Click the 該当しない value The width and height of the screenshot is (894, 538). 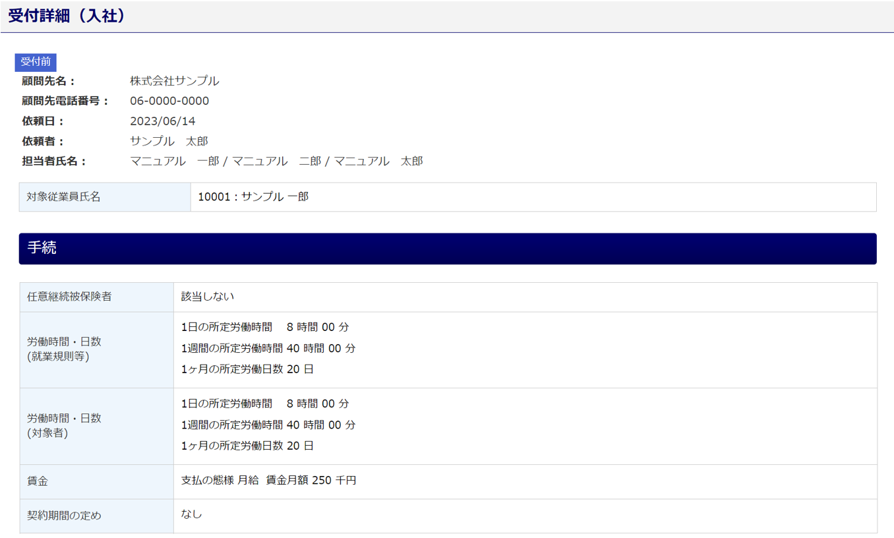(x=208, y=297)
